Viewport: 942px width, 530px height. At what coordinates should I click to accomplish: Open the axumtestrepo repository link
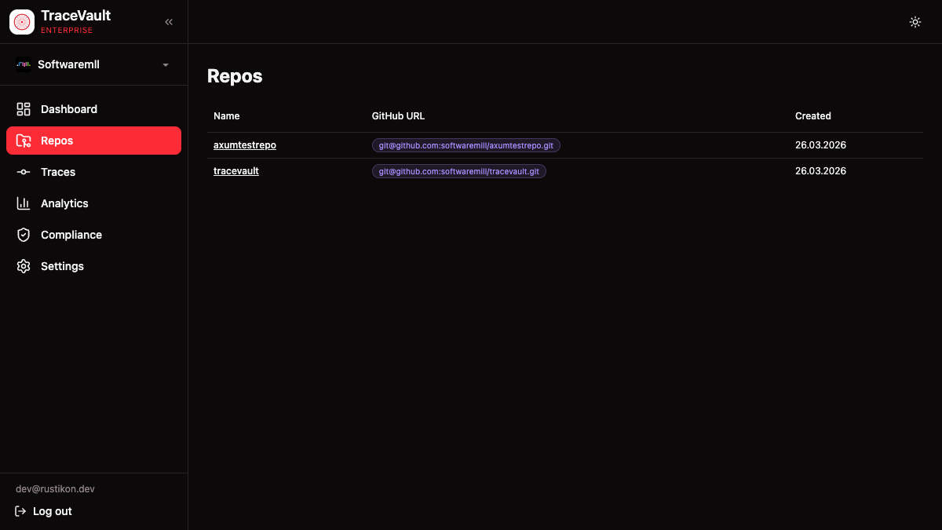tap(244, 144)
